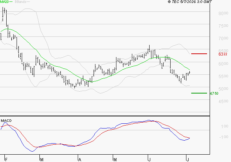The image size is (231, 162).
Task: Click the TEC copyright timestamp text
Action: point(190,2)
